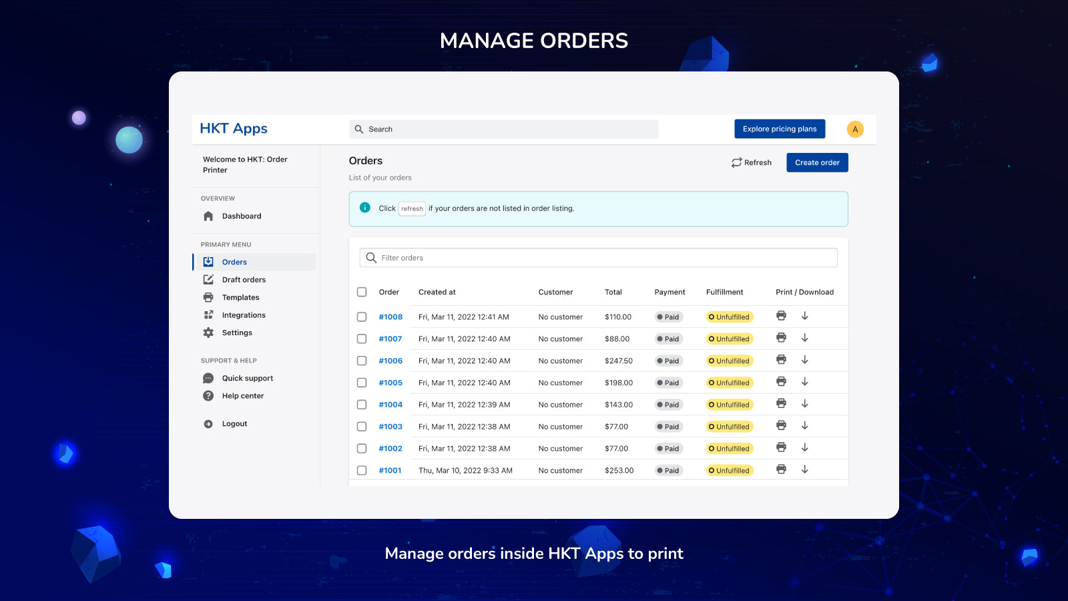Viewport: 1068px width, 601px height.
Task: Toggle the select-all orders checkbox in header
Action: [x=362, y=292]
